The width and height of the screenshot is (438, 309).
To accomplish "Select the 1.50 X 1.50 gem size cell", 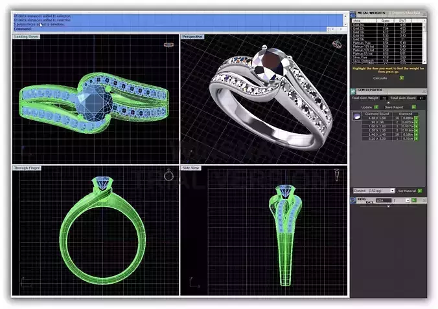I will (x=377, y=118).
